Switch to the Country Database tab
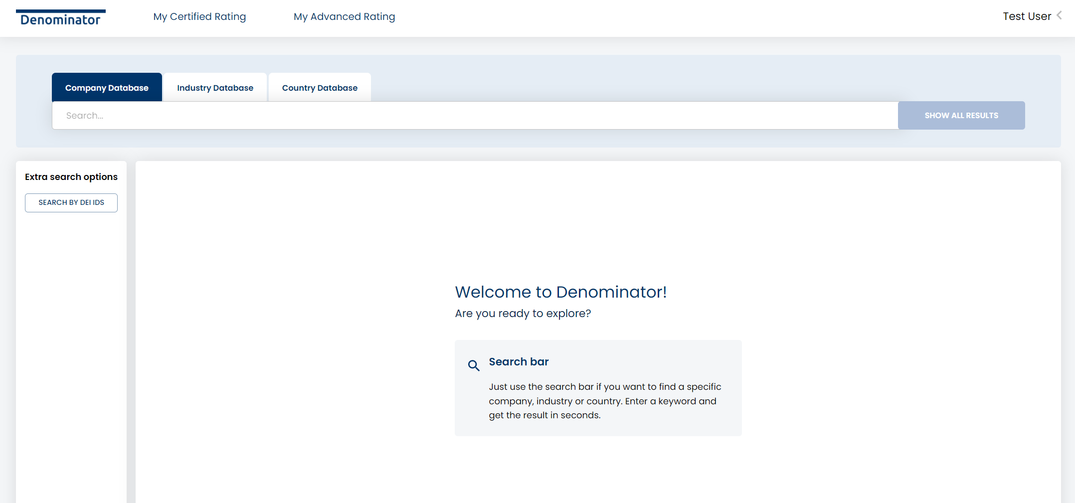The image size is (1075, 503). 320,88
